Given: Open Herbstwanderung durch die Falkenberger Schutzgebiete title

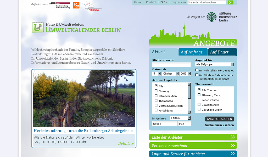Looking at the screenshot, I should [x=83, y=131].
